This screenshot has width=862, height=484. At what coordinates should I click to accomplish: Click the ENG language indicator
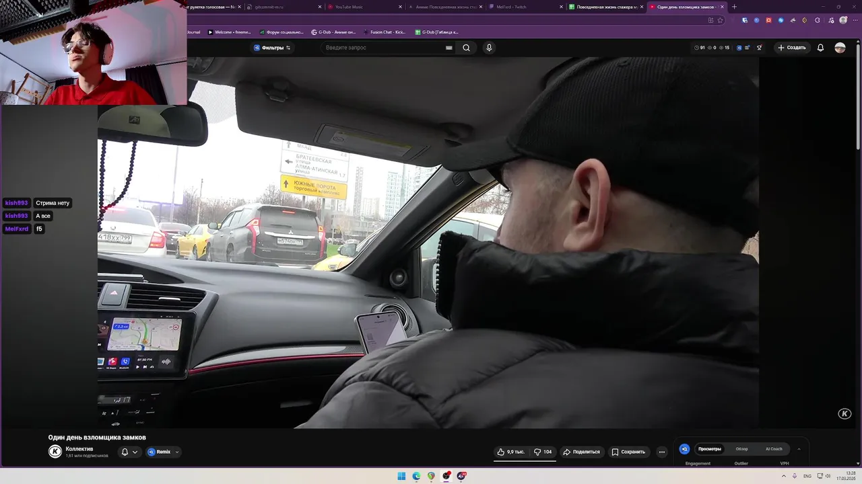pyautogui.click(x=807, y=476)
